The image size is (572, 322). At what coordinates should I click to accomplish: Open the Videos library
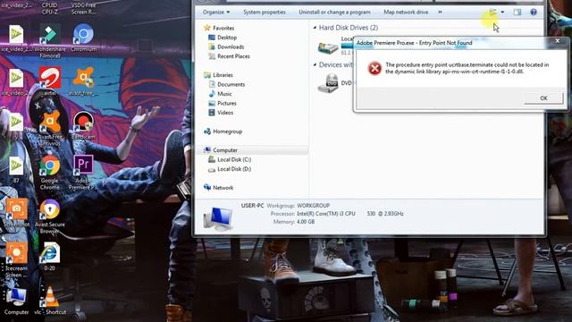pyautogui.click(x=221, y=113)
